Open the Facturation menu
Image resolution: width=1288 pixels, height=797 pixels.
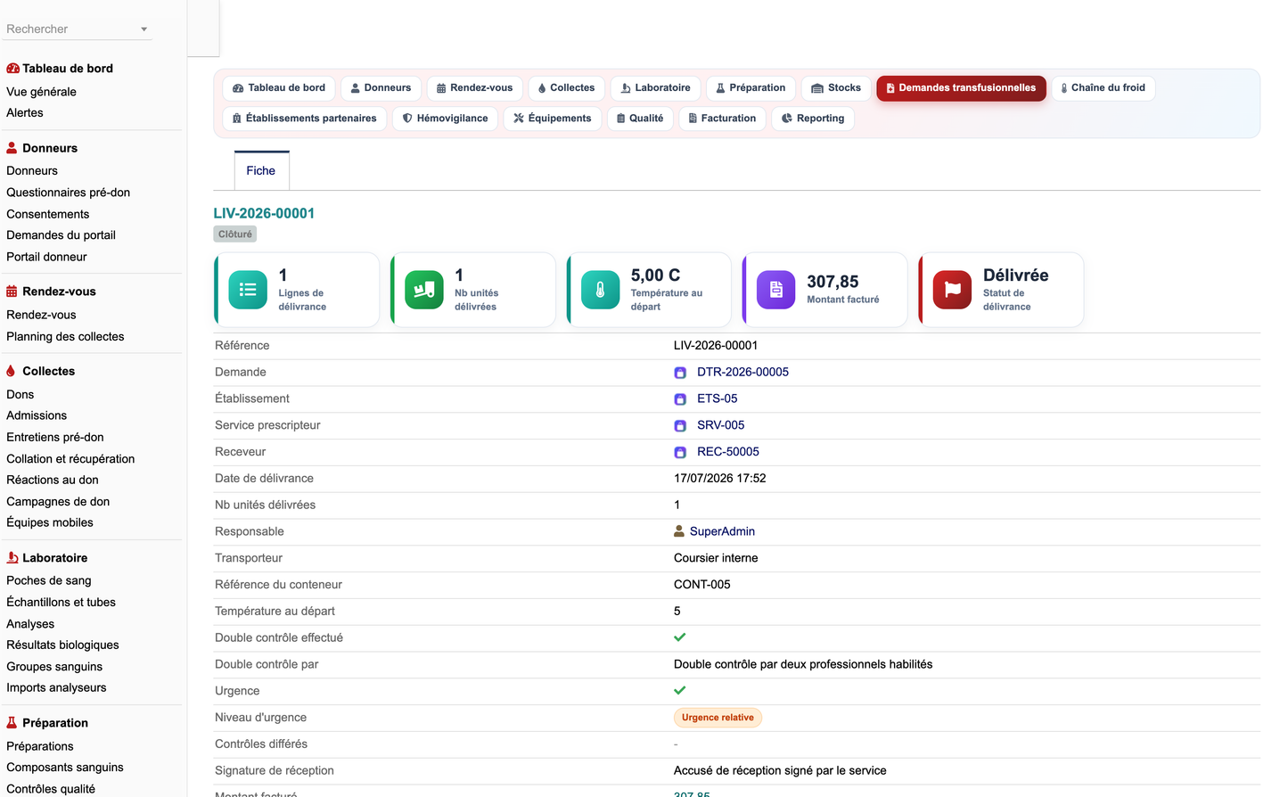722,119
